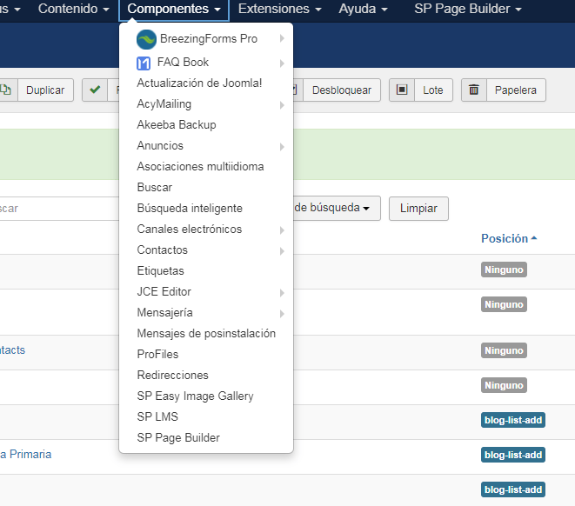Viewport: 575px width, 506px height.
Task: Expand JCE Editor submenu arrow
Action: point(282,293)
